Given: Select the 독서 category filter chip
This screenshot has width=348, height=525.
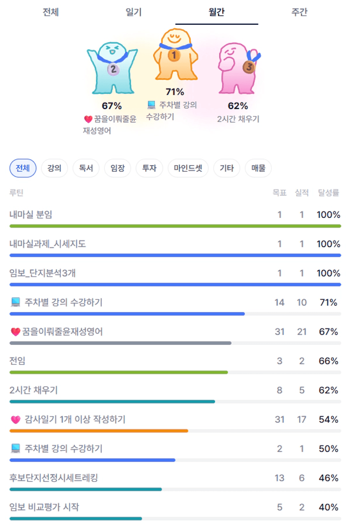Looking at the screenshot, I should pyautogui.click(x=86, y=168).
